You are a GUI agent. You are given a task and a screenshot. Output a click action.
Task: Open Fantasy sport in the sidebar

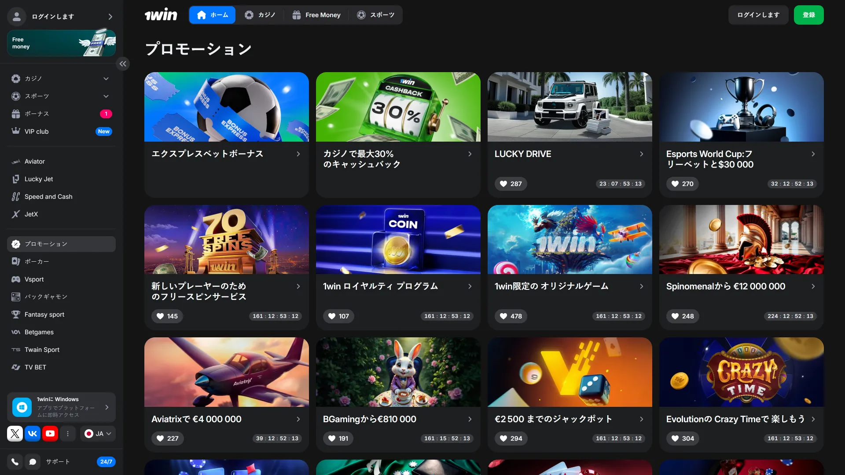pyautogui.click(x=61, y=314)
